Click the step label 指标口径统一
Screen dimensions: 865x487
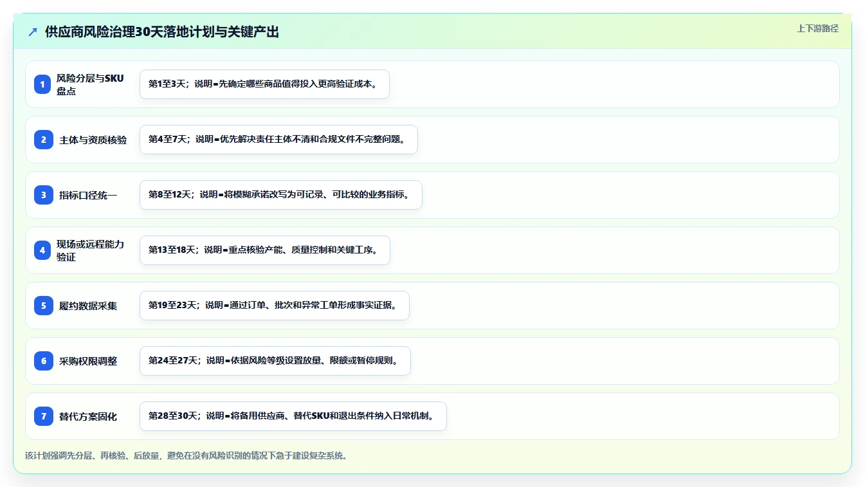tap(88, 195)
